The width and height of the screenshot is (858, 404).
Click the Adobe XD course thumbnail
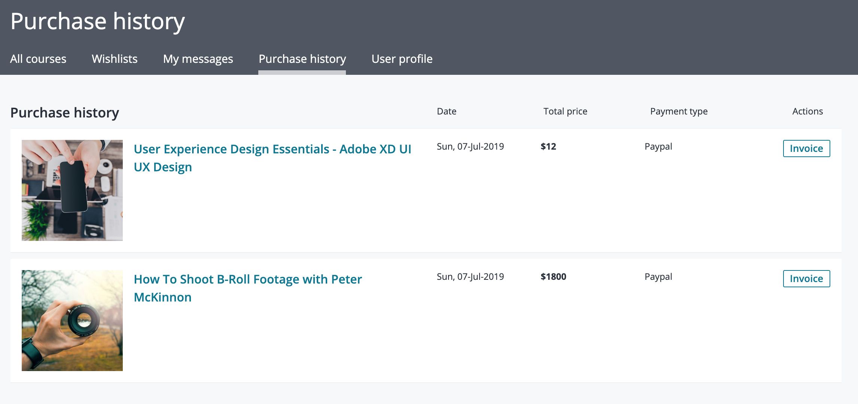72,190
